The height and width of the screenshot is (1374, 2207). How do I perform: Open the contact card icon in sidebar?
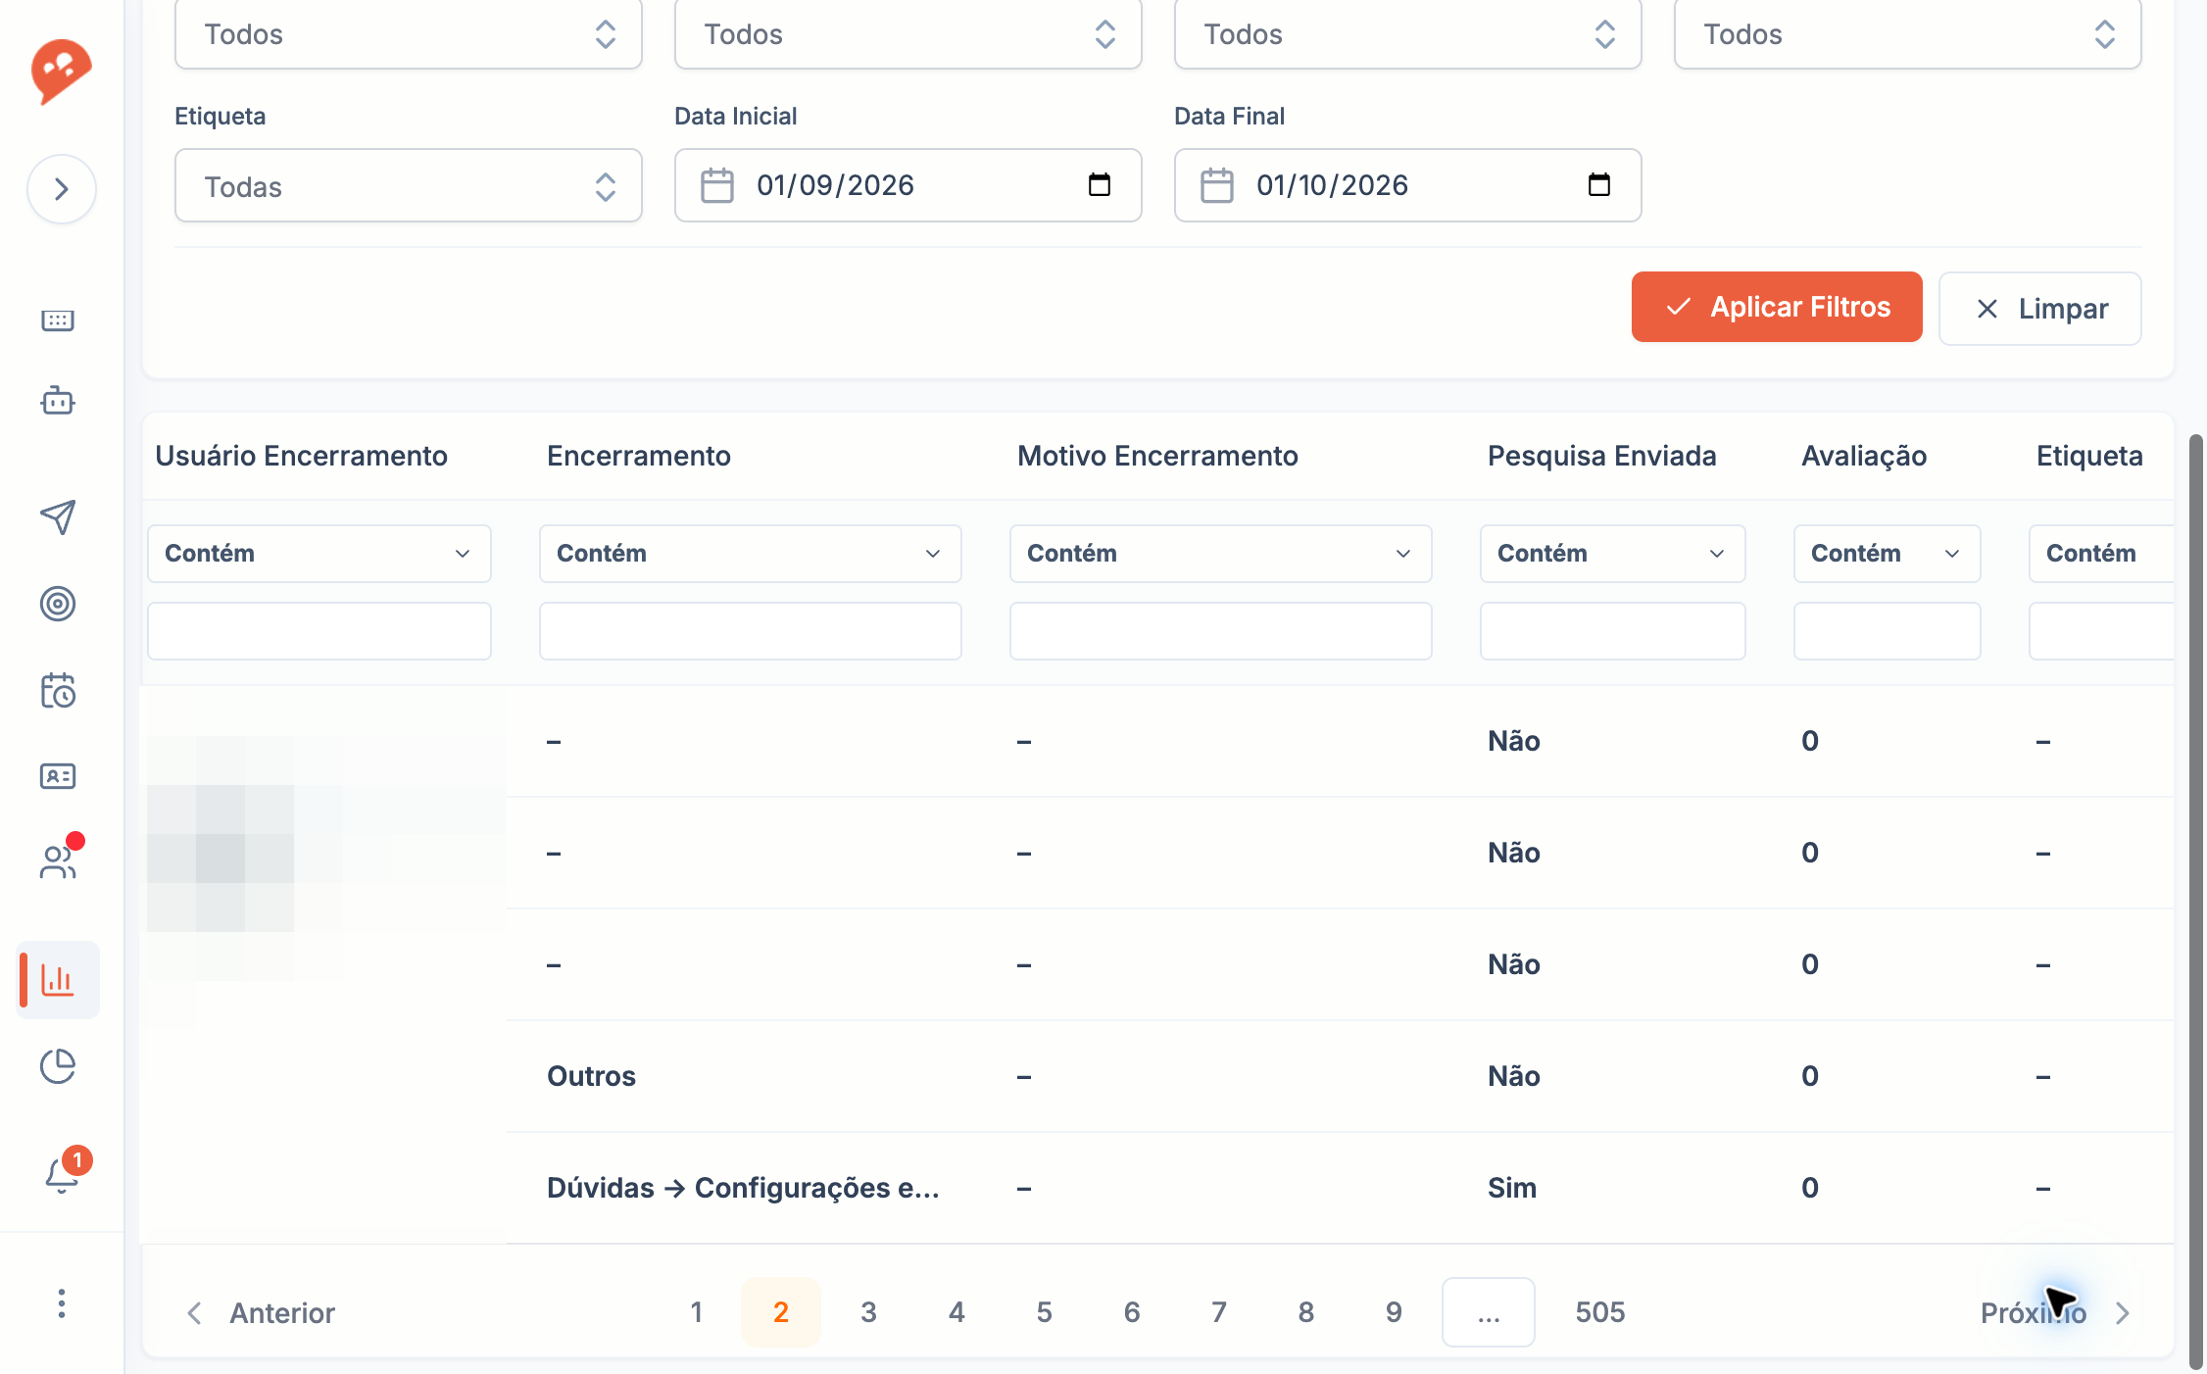58,776
